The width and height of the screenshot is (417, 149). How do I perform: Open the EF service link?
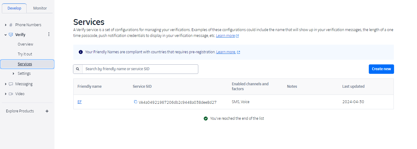80,102
